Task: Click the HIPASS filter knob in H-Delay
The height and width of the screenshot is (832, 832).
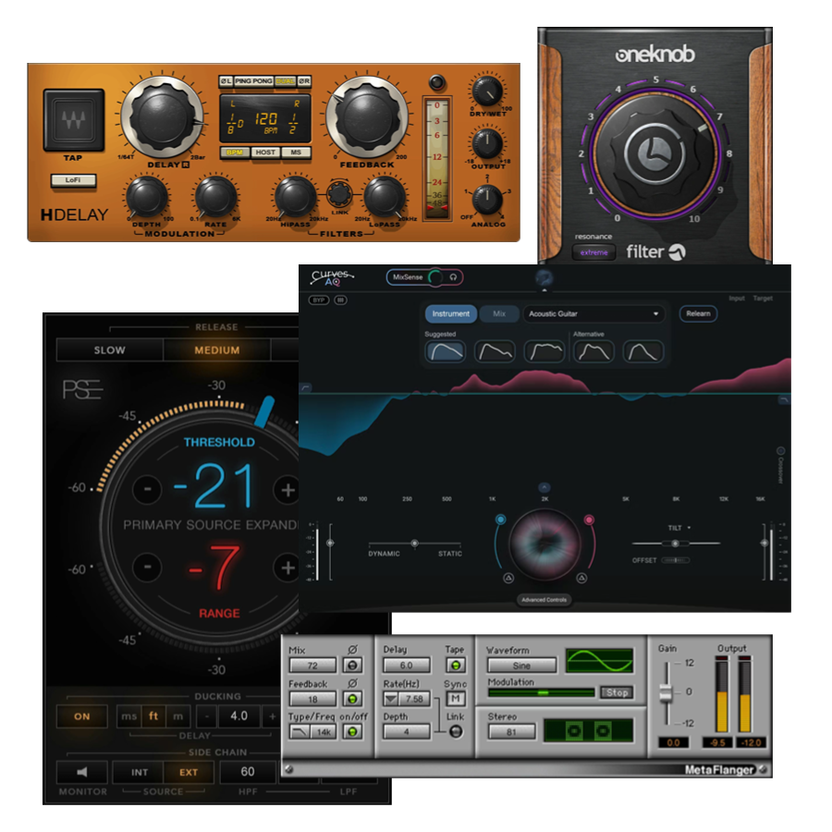Action: pyautogui.click(x=295, y=198)
